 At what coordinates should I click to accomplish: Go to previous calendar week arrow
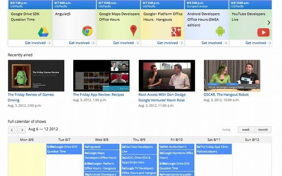[12, 130]
